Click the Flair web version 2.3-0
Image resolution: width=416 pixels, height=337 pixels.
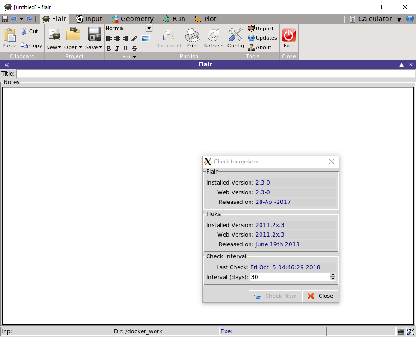(x=263, y=192)
